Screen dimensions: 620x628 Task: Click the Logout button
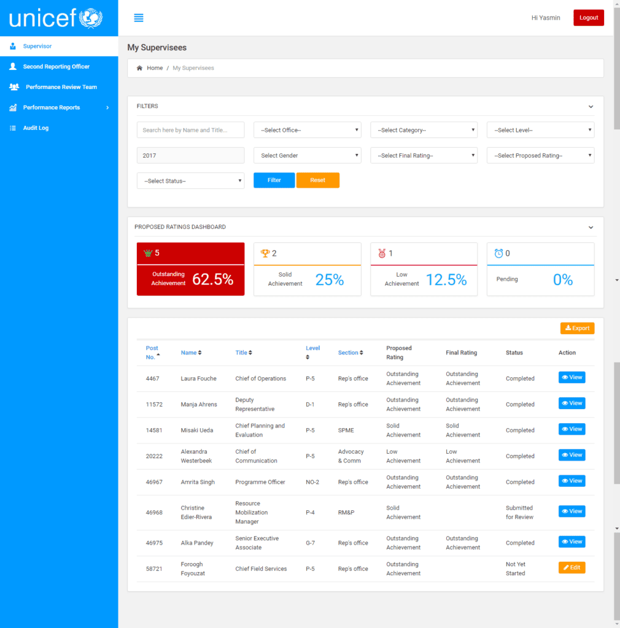(588, 18)
